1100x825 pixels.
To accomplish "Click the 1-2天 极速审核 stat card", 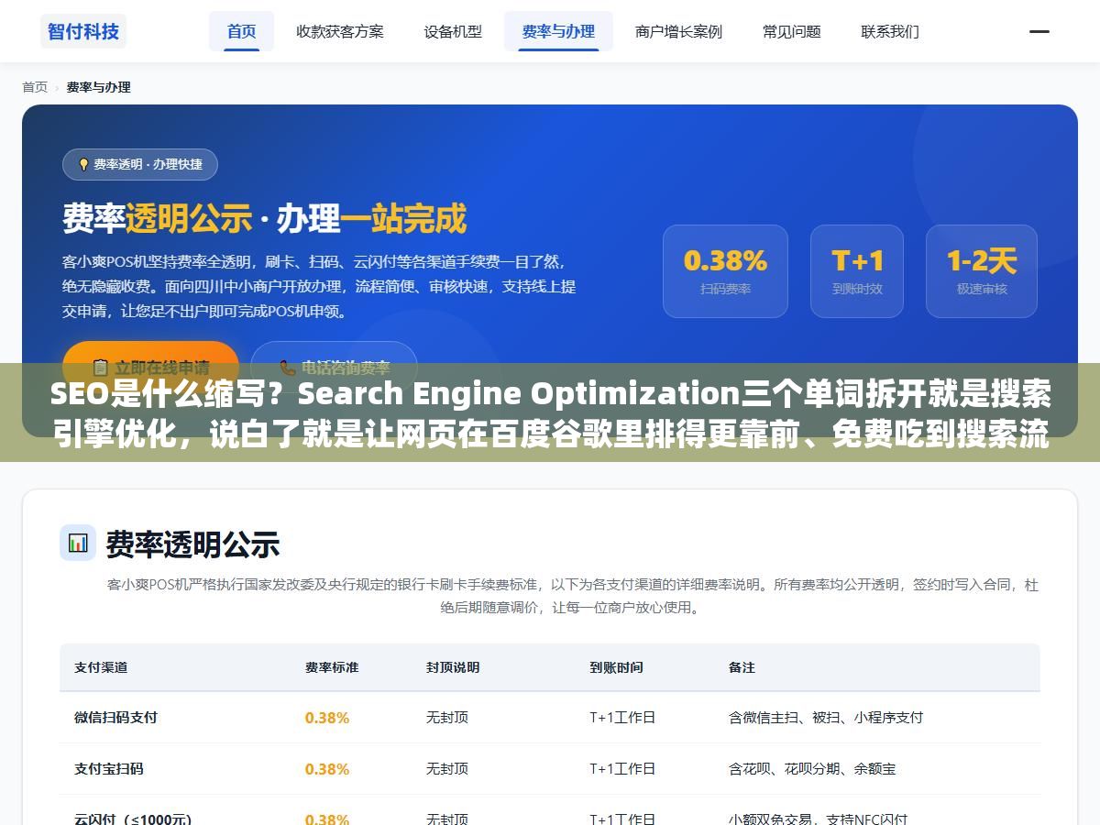I will coord(982,271).
